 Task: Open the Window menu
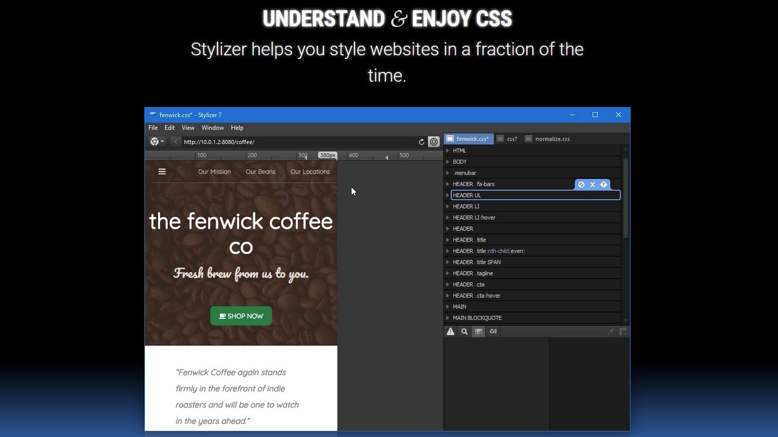(213, 128)
